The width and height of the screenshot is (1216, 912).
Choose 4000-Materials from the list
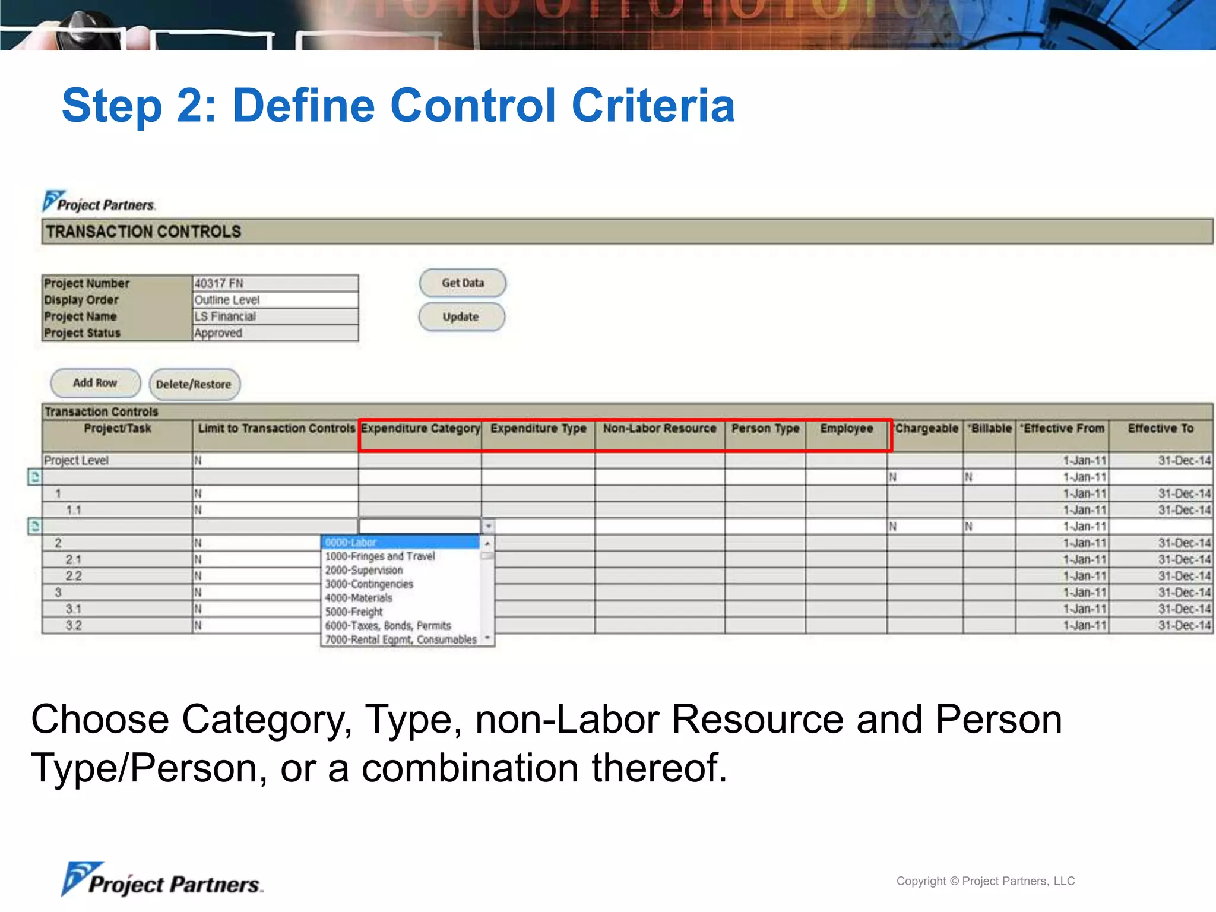click(401, 598)
